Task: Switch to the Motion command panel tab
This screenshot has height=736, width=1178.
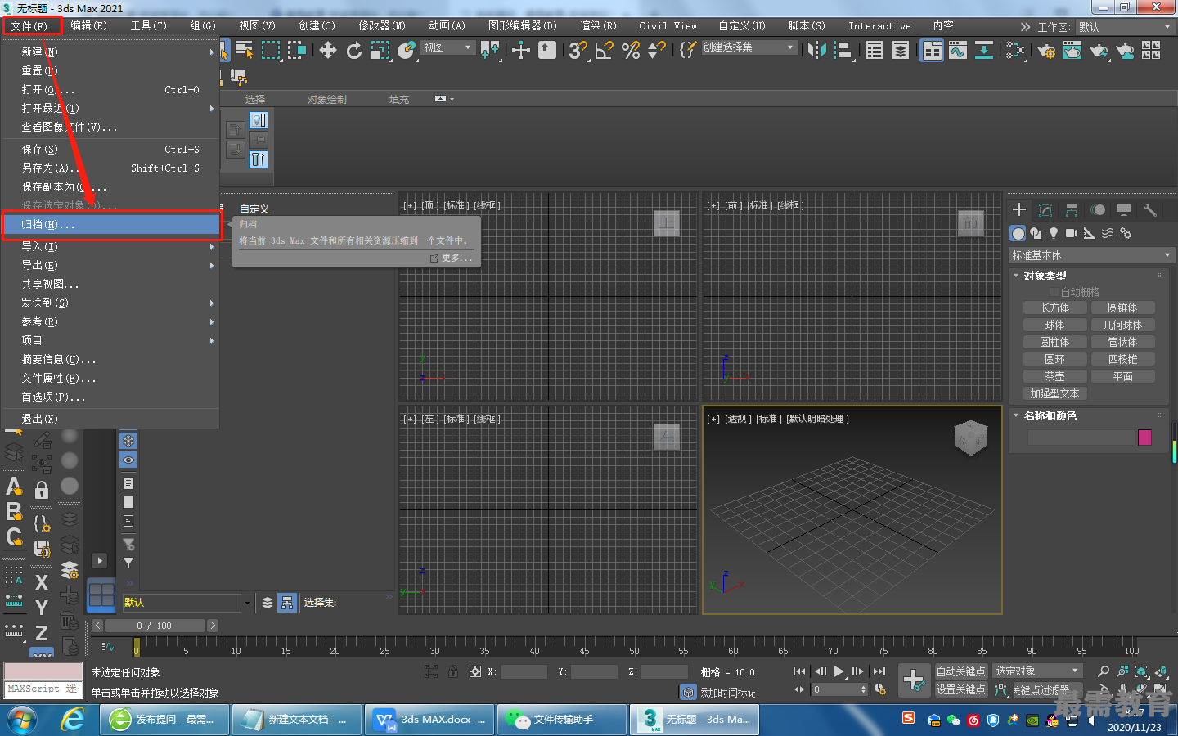Action: point(1098,210)
